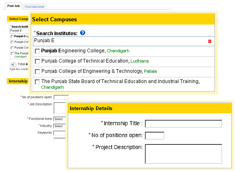Viewport: 235px width, 171px height.
Task: Check The Punjab State Board of Technical Education
Action: [x=37, y=82]
